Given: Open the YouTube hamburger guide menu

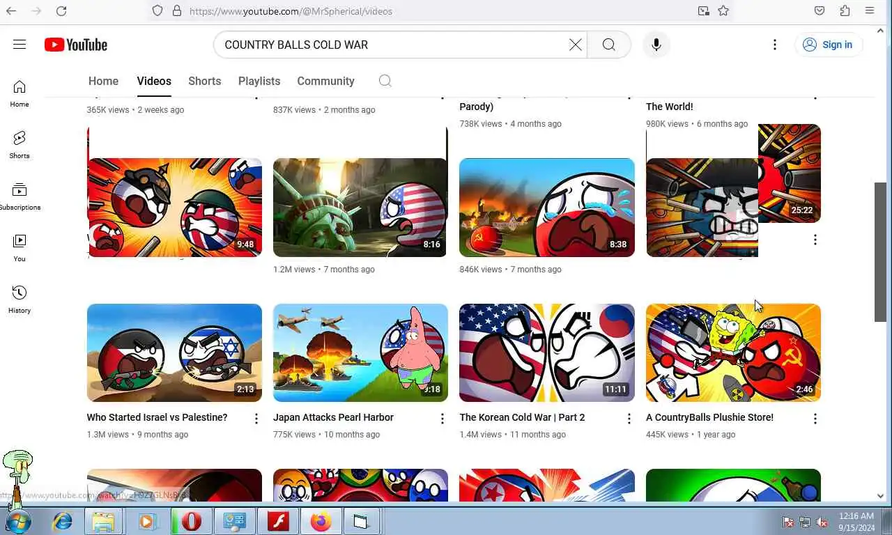Looking at the screenshot, I should 20,45.
